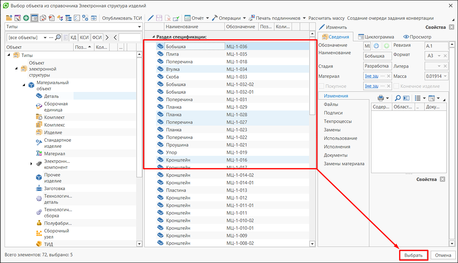458x263 pixels.
Task: Collapse the Раздел спецификации group
Action: tap(154, 37)
